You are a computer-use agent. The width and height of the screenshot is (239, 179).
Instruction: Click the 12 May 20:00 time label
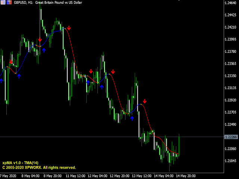[x=119, y=176]
